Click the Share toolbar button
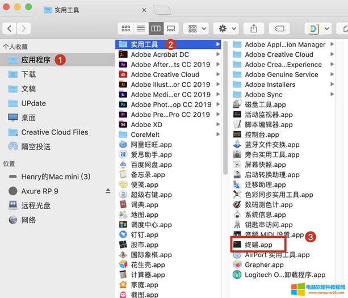 pyautogui.click(x=254, y=28)
